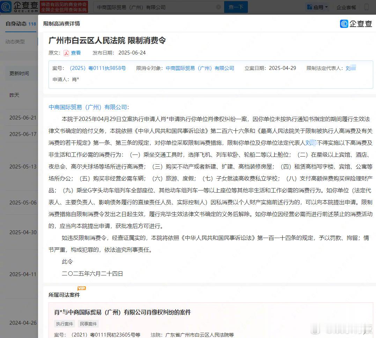The width and height of the screenshot is (376, 338).
Task: Select the 2025-04-30 timeline entry
Action: click(23, 232)
